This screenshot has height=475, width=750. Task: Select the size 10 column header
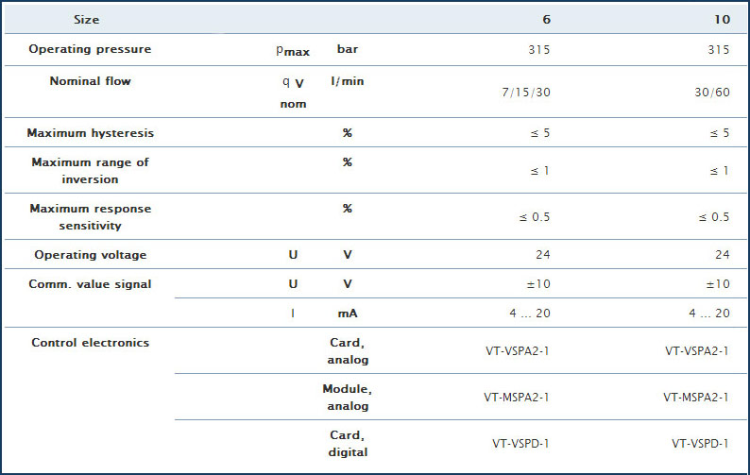click(x=721, y=20)
